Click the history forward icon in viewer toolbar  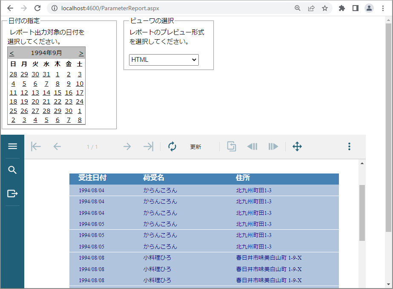(x=273, y=147)
